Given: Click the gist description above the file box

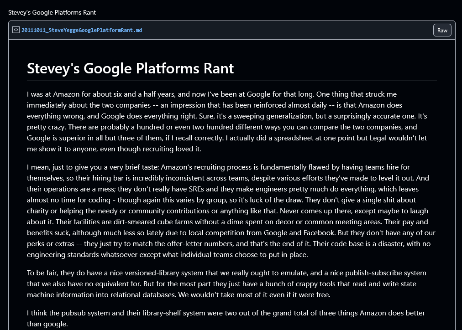Looking at the screenshot, I should coord(52,12).
